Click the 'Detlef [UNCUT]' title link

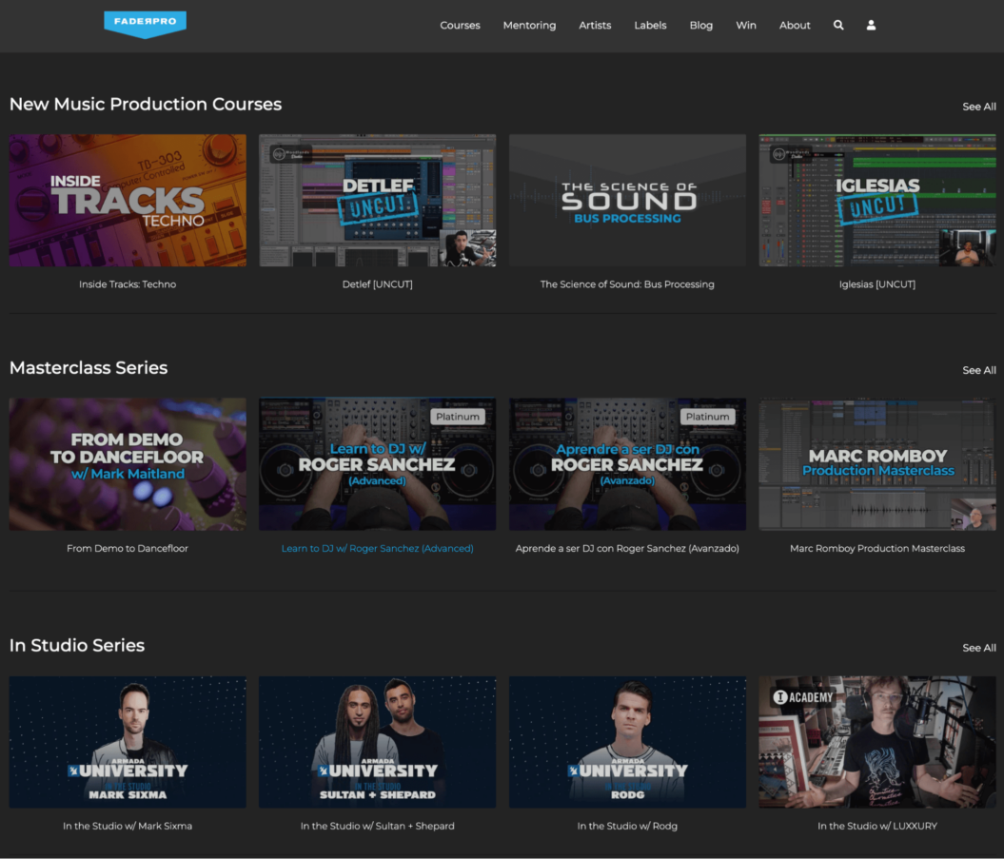pos(377,284)
